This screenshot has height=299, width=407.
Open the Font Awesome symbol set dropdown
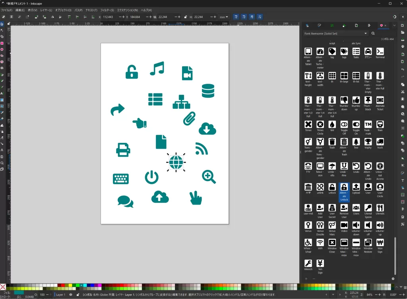click(x=335, y=33)
